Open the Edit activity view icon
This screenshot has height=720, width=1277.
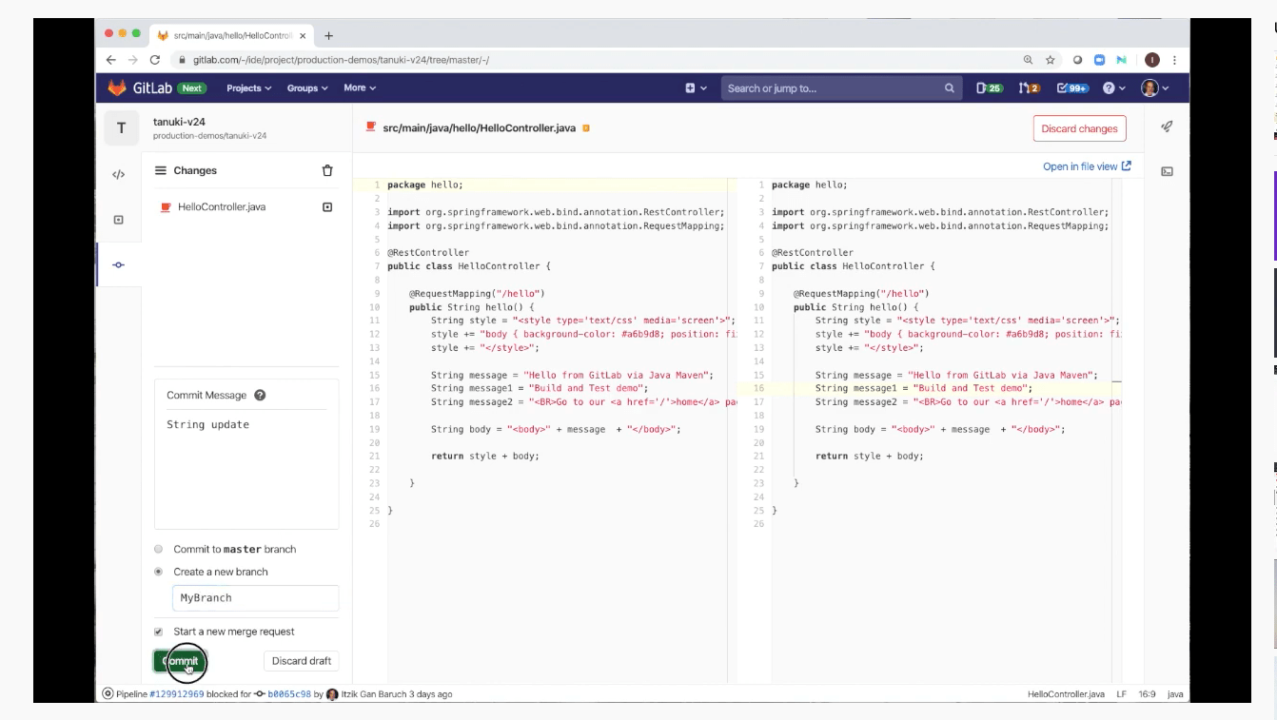tap(119, 174)
